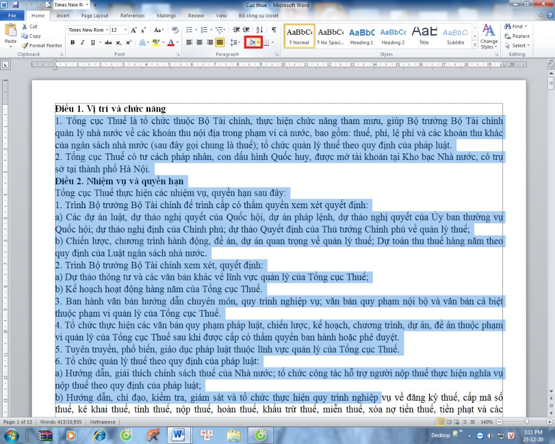Open the Bộ công cụ Violet tab

[x=259, y=16]
